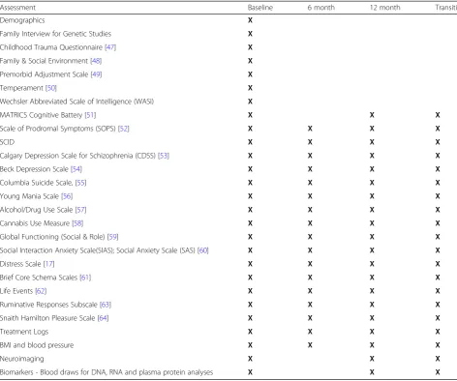Select 6 month X in BMI and blood pressure row

click(x=310, y=345)
